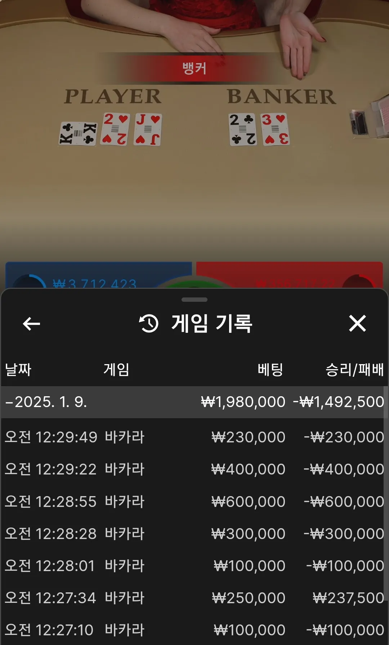Image resolution: width=389 pixels, height=645 pixels.
Task: Click the King of clubs card
Action: (x=78, y=133)
